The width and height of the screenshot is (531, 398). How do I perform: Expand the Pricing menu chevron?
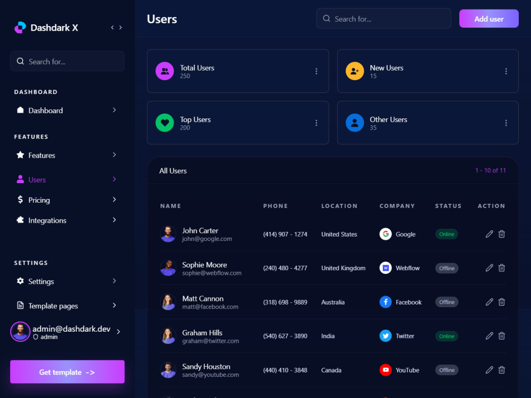tap(114, 200)
